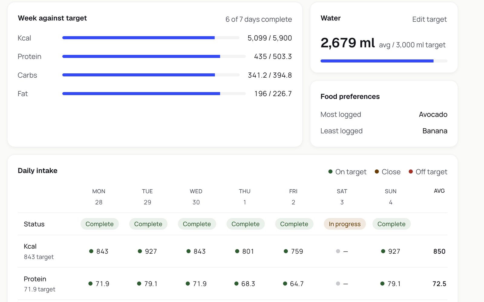This screenshot has width=484, height=302.
Task: Click the Protein weekly progress bar
Action: [x=154, y=56]
